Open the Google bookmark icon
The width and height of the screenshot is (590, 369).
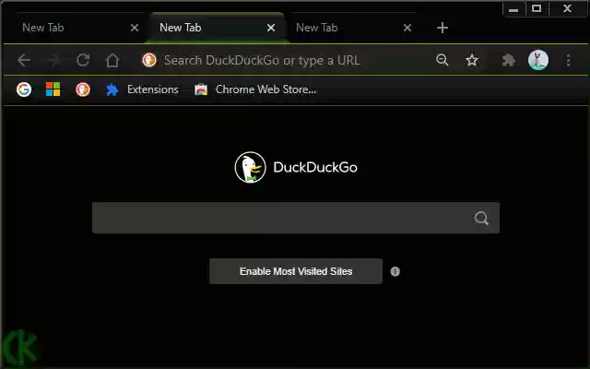coord(24,89)
